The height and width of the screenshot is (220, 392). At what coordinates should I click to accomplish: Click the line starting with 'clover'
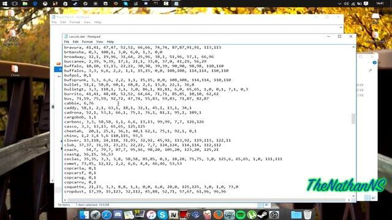[148, 140]
